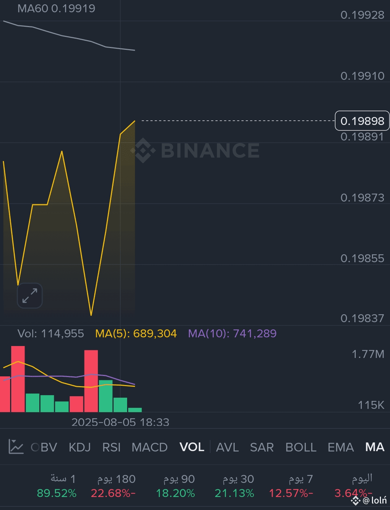Select the VOL indicator tab
The width and height of the screenshot is (390, 510).
point(192,447)
